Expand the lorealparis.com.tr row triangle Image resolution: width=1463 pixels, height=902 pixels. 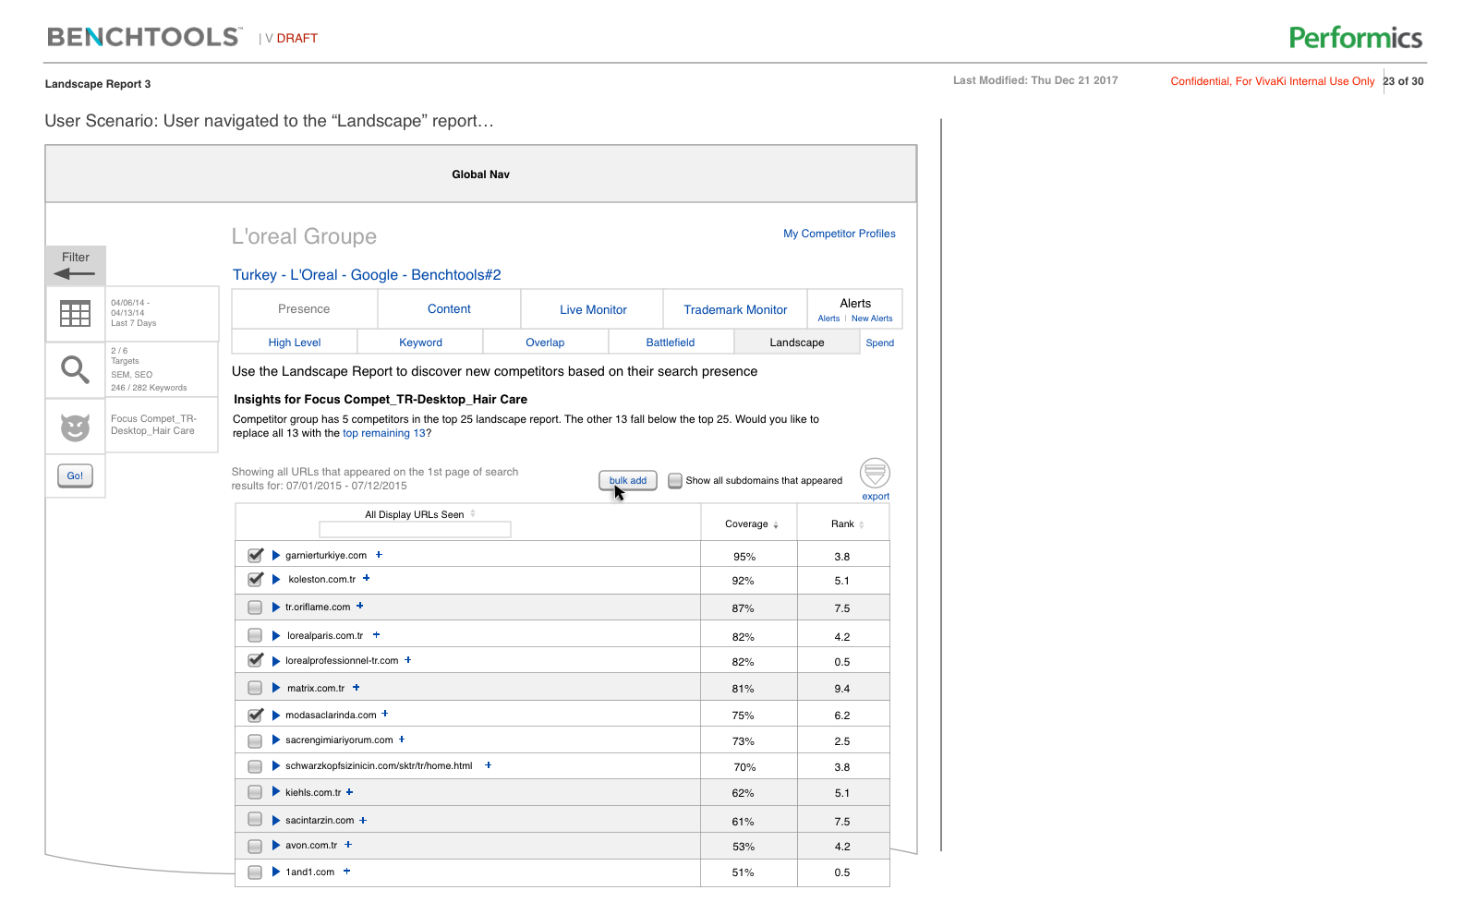275,636
